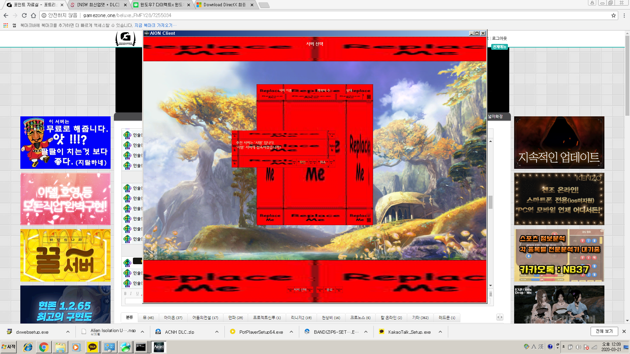Click the 로그아웃 link
This screenshot has height=354, width=630.
tap(499, 38)
